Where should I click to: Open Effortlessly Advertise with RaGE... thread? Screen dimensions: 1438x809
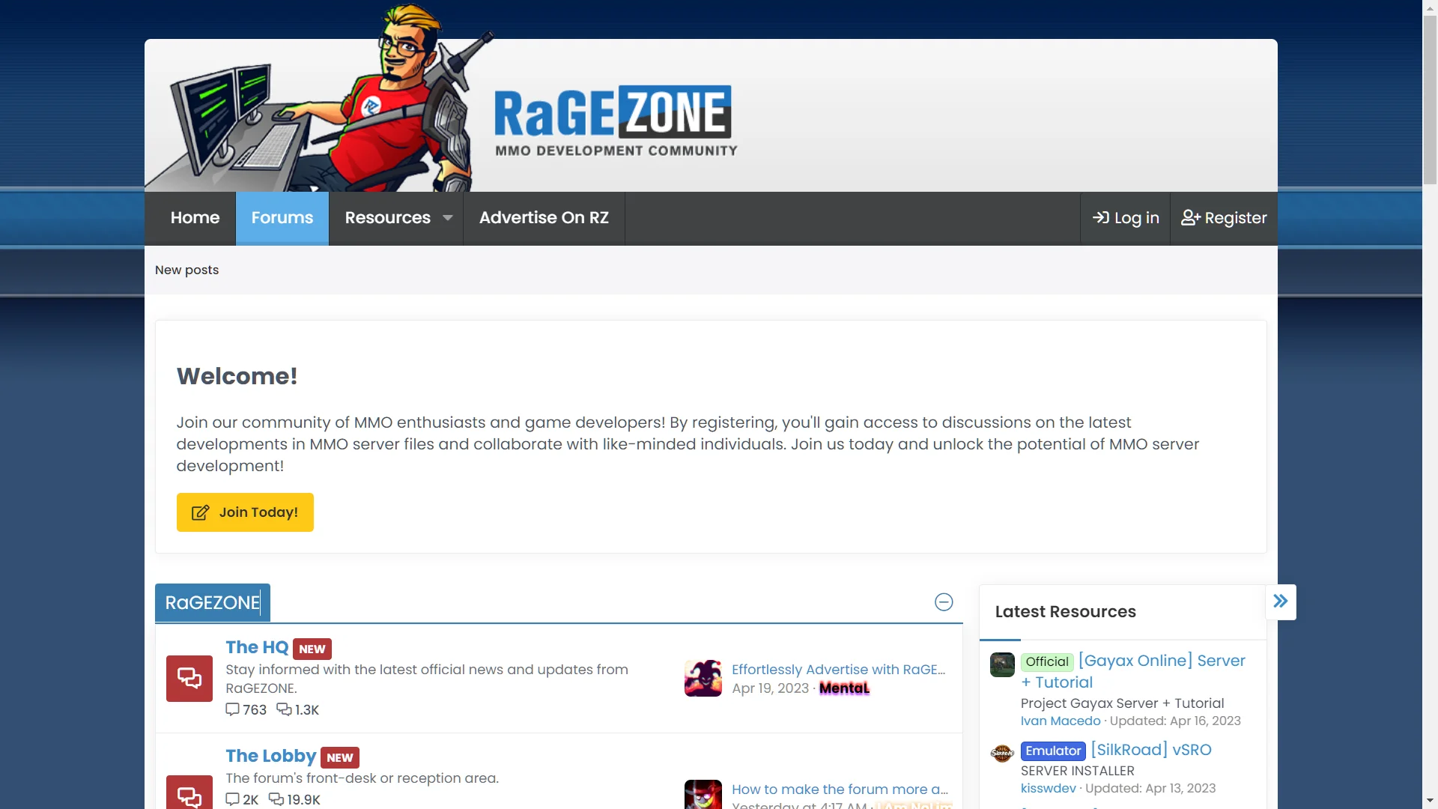coord(838,670)
